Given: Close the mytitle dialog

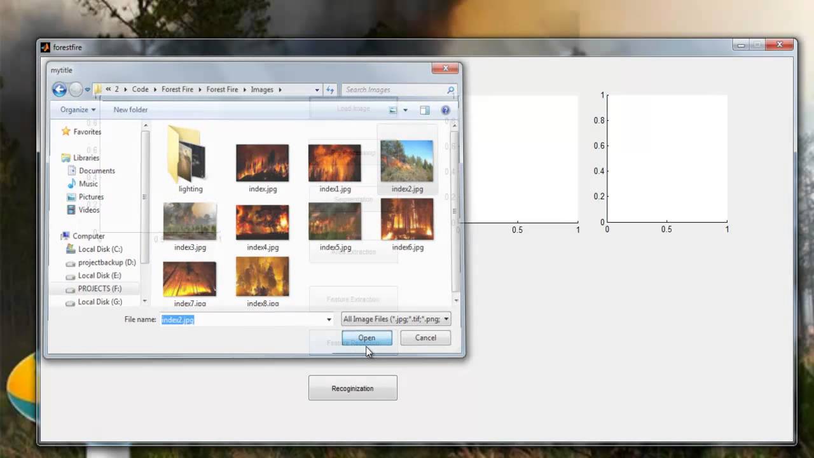Looking at the screenshot, I should point(445,69).
